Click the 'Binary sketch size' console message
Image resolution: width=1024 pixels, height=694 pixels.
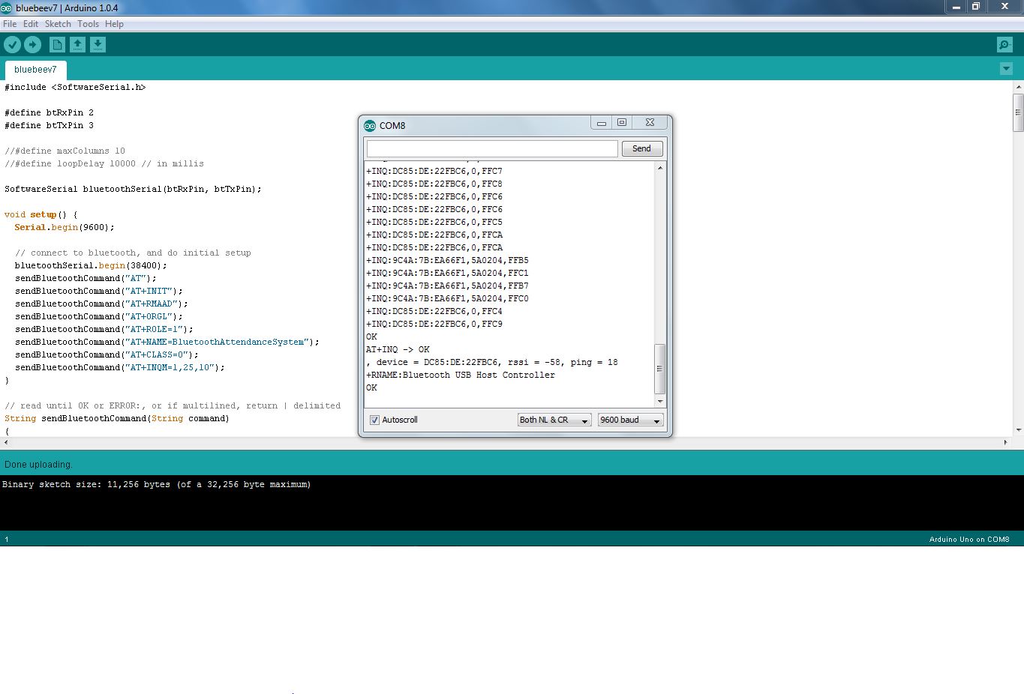coord(157,485)
